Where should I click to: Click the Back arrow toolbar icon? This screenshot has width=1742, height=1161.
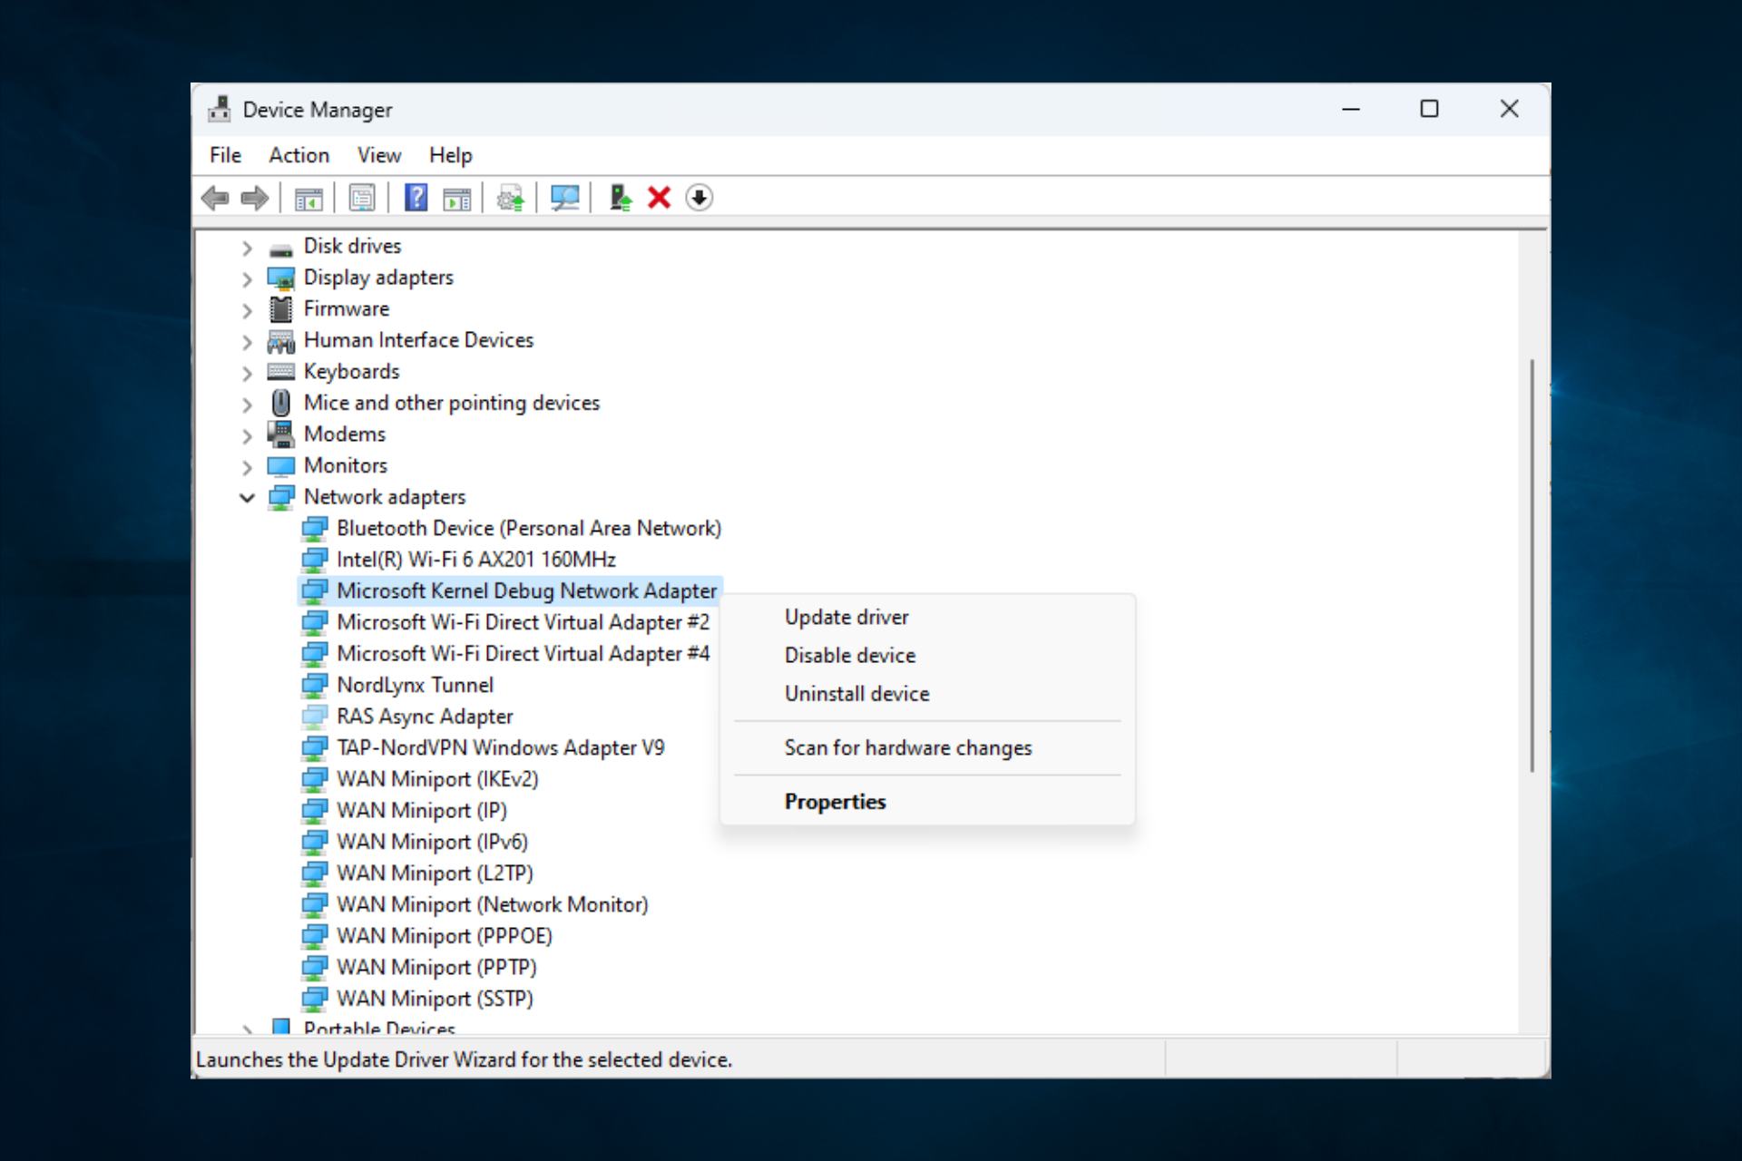[215, 198]
